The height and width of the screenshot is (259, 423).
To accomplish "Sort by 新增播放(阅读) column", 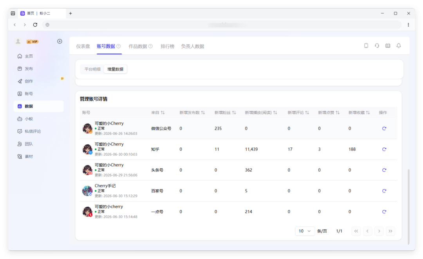I will [x=275, y=113].
